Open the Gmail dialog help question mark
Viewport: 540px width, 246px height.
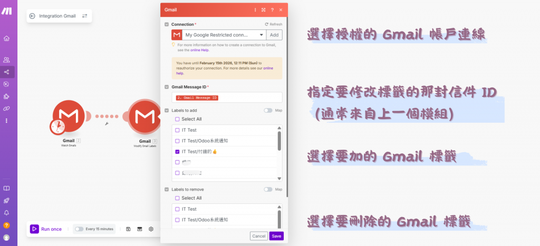click(x=273, y=10)
